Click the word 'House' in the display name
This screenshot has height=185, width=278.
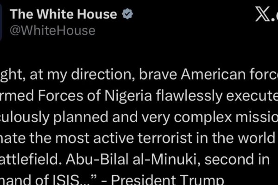tap(97, 14)
